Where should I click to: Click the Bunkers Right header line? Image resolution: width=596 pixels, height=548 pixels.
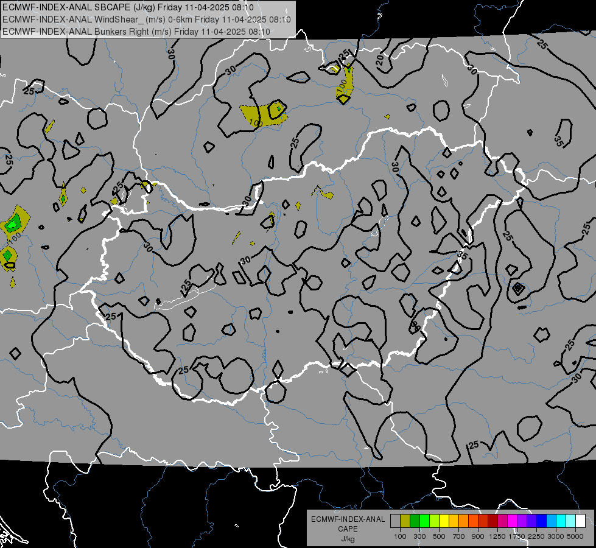[x=136, y=32]
